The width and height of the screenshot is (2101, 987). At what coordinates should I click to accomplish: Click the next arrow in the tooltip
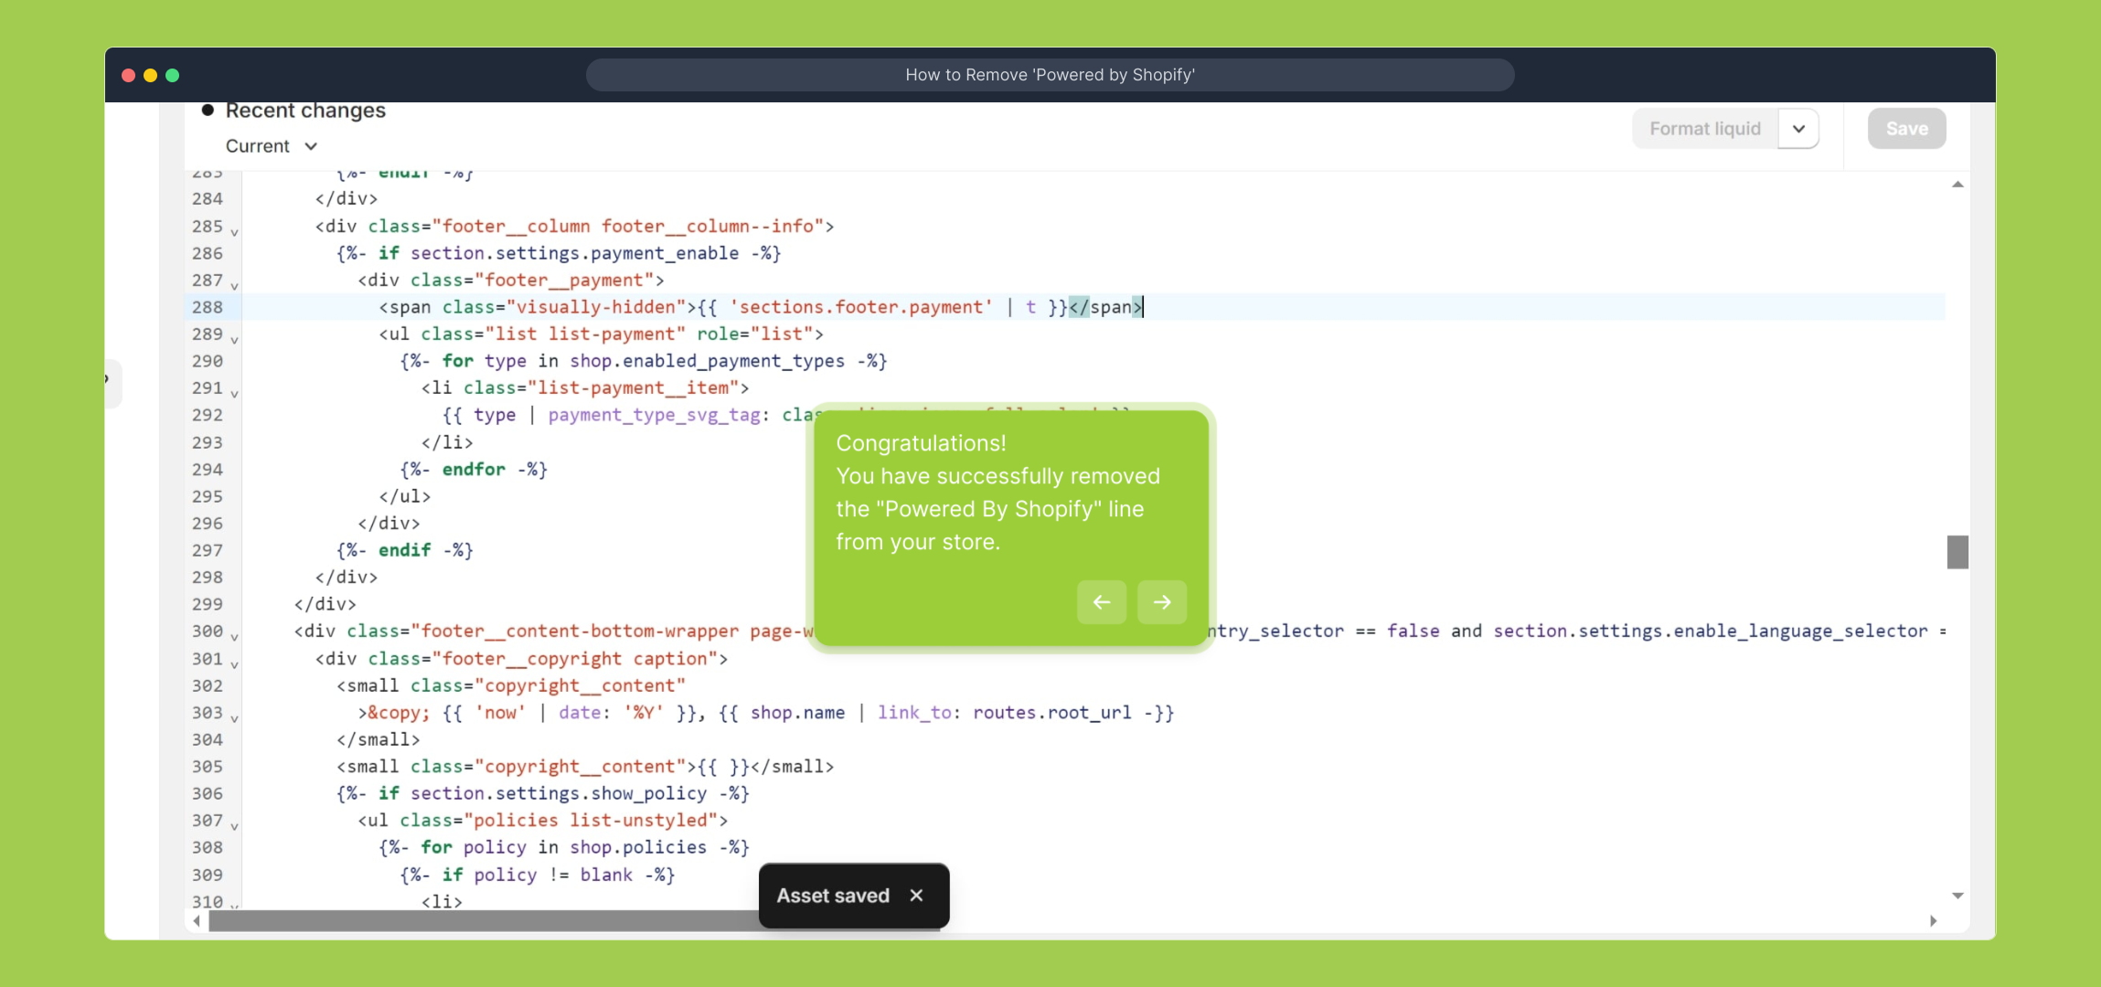click(1161, 602)
